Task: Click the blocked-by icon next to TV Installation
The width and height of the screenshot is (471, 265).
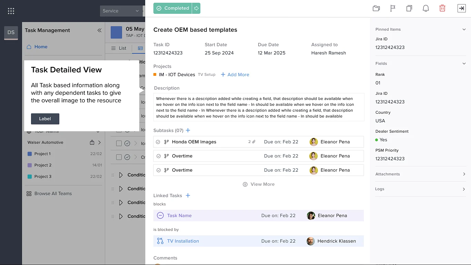Action: [x=160, y=241]
